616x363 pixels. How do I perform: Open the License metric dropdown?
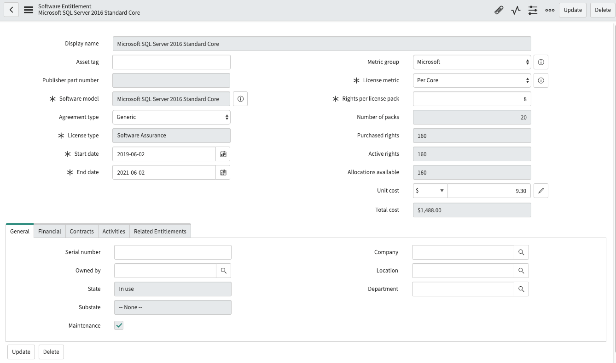point(472,80)
